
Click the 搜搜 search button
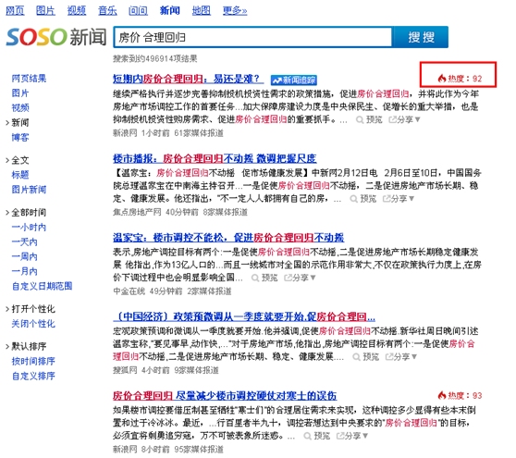(x=421, y=37)
